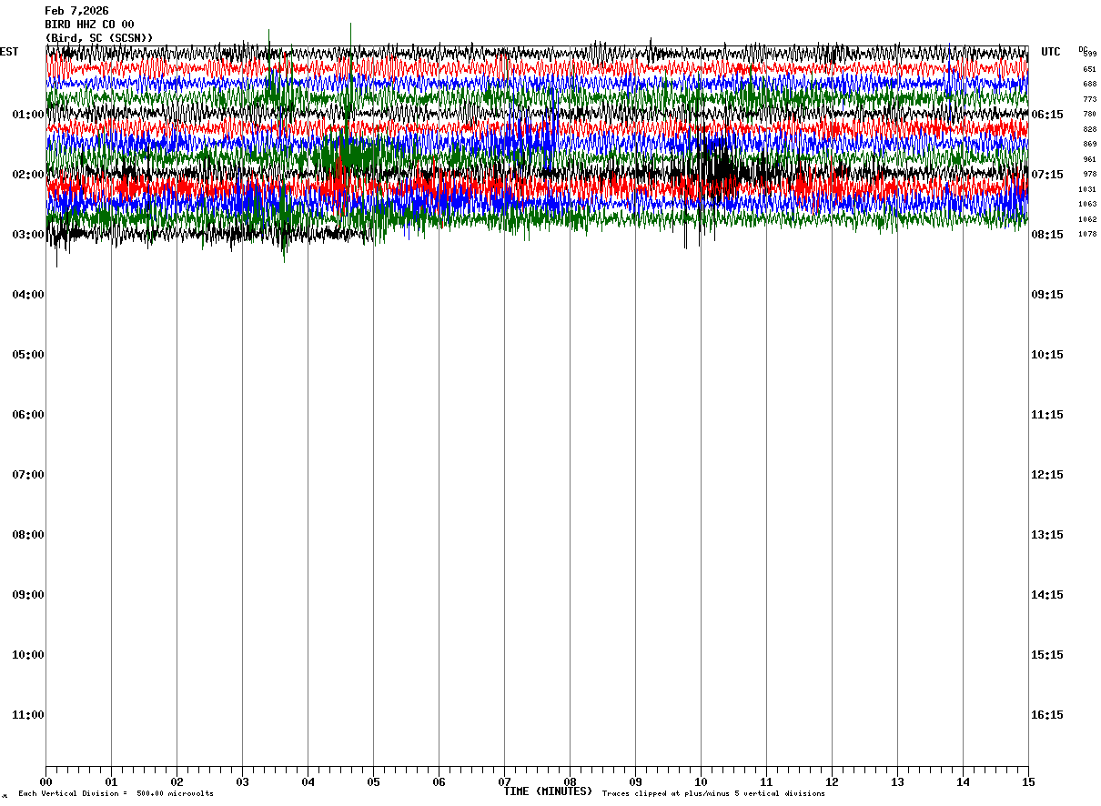Click the 'TIME (MINUTES)' axis title
The height and width of the screenshot is (806, 1101).
tap(548, 791)
